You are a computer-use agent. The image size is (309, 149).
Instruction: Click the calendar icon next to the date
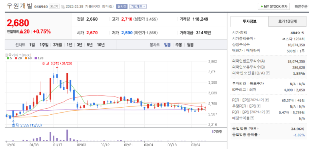tap(63, 7)
